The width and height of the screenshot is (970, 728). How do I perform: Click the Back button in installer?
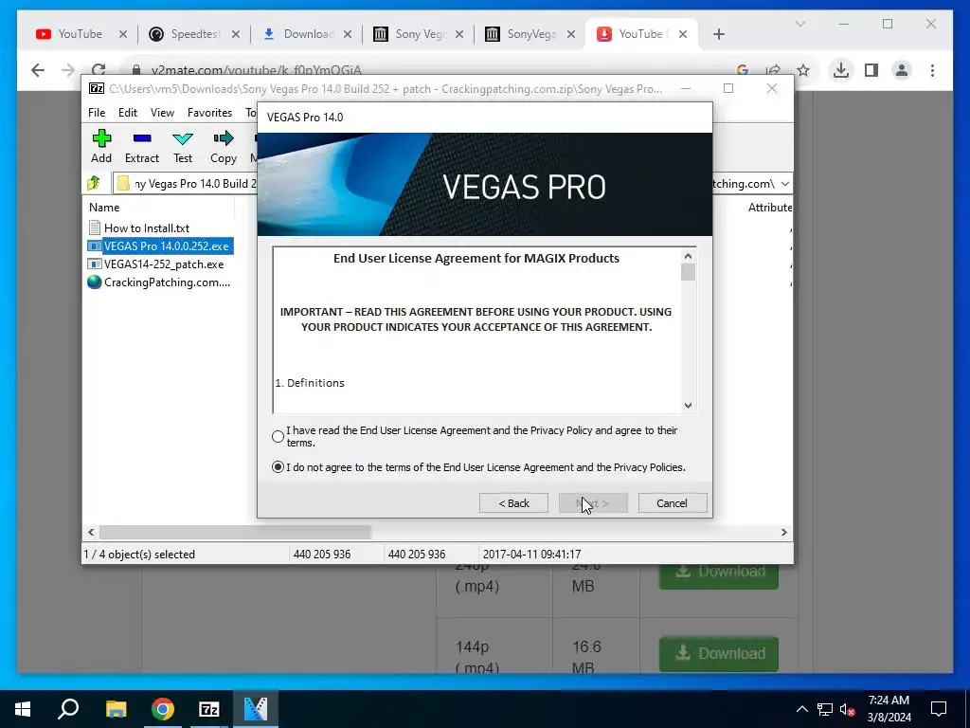(x=513, y=503)
